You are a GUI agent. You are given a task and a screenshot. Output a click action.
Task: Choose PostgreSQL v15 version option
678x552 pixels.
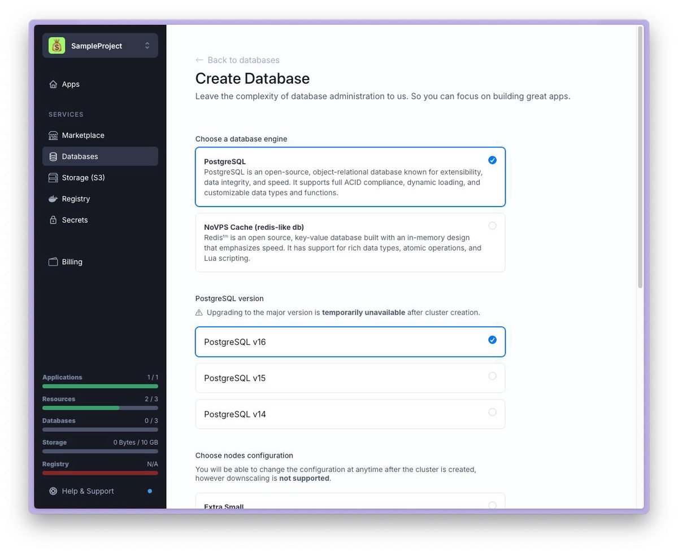click(x=350, y=378)
